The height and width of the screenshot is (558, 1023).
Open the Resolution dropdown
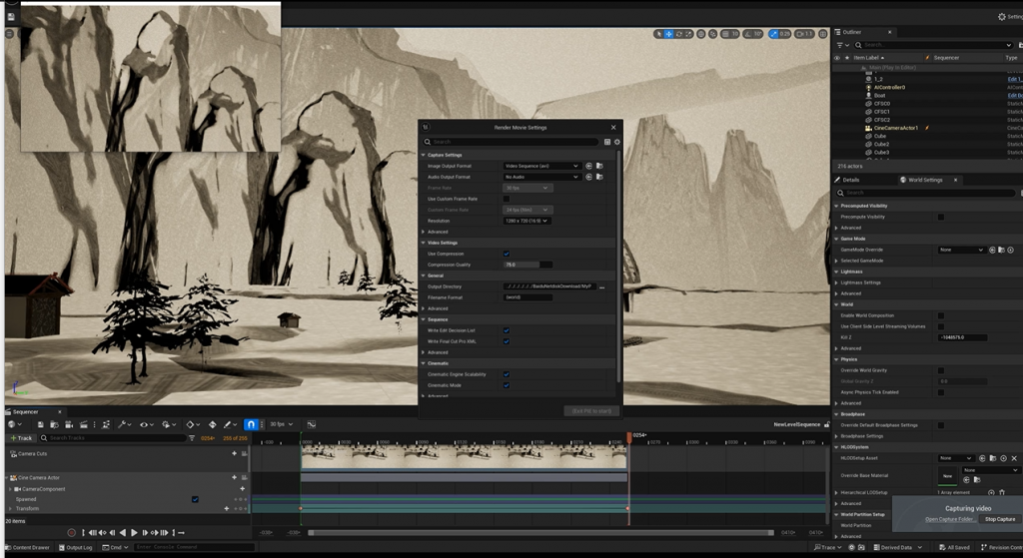click(527, 221)
